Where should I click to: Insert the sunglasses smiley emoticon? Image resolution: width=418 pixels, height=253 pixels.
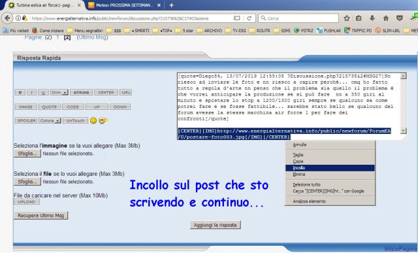103,121
